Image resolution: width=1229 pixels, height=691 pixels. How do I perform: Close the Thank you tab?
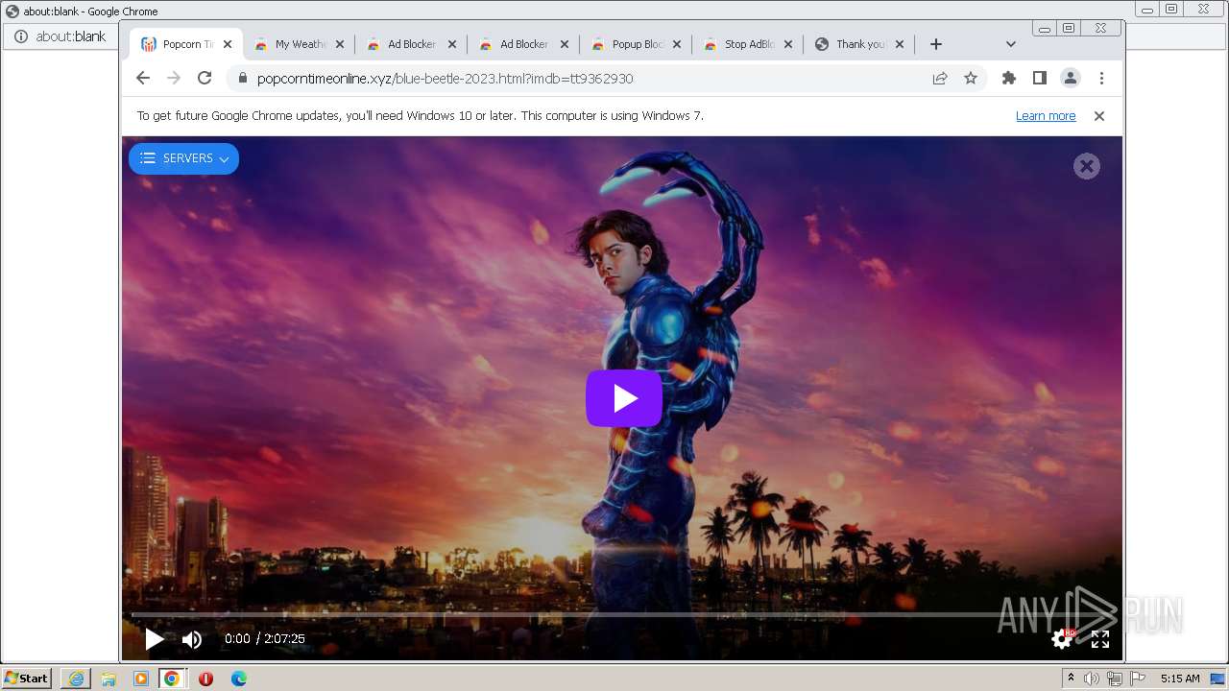[x=900, y=44]
